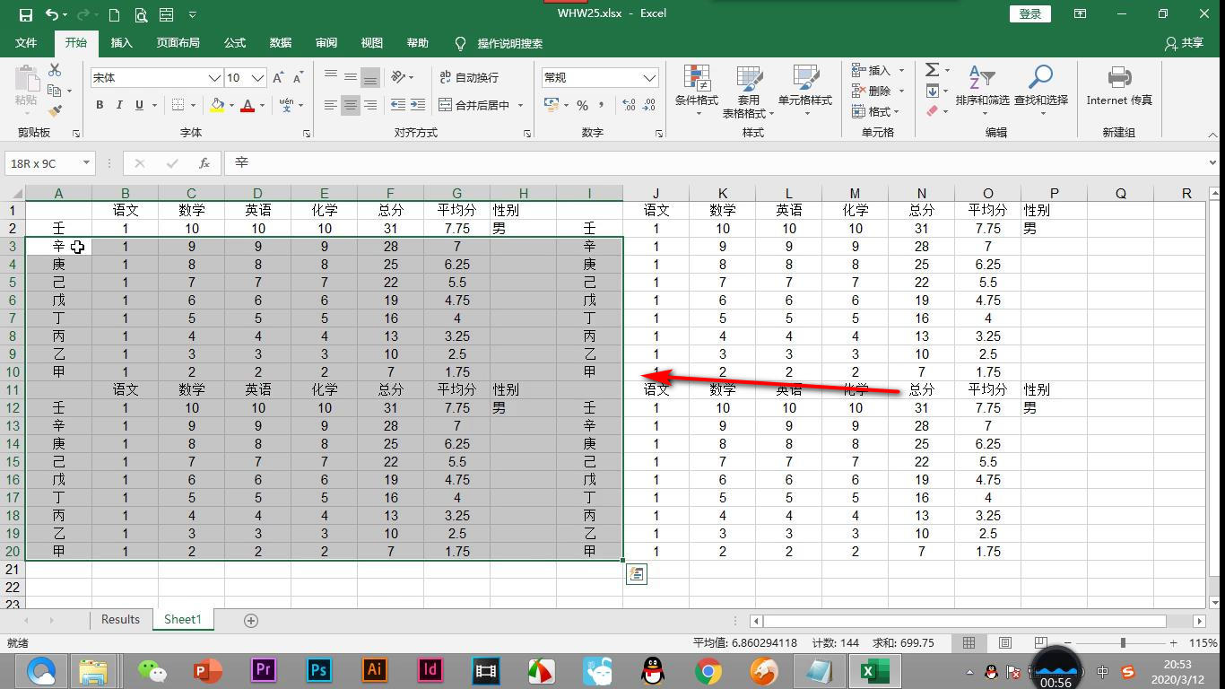Toggle Align Right
Viewport: 1225px width, 689px height.
click(x=370, y=105)
